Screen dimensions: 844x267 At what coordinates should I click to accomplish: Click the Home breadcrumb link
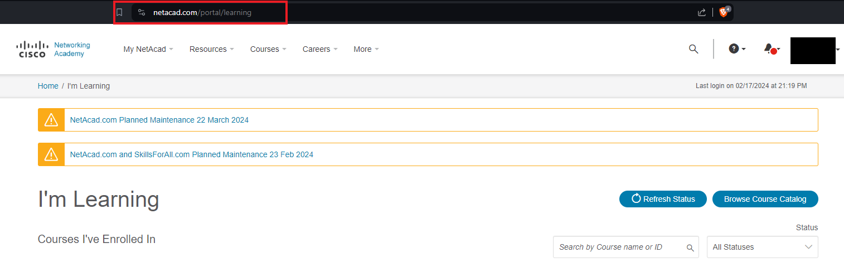click(x=48, y=86)
